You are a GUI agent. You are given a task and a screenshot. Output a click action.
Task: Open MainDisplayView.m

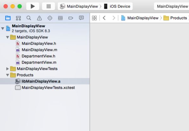tap(45, 50)
